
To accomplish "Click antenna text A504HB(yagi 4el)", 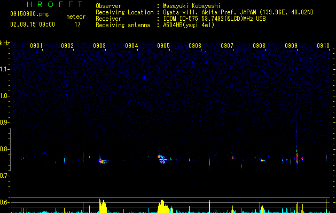I will [189, 25].
